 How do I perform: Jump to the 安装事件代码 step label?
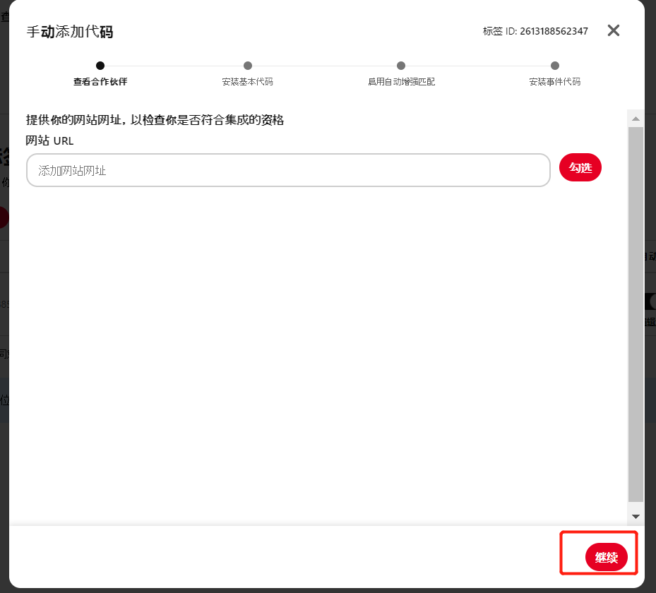click(555, 82)
